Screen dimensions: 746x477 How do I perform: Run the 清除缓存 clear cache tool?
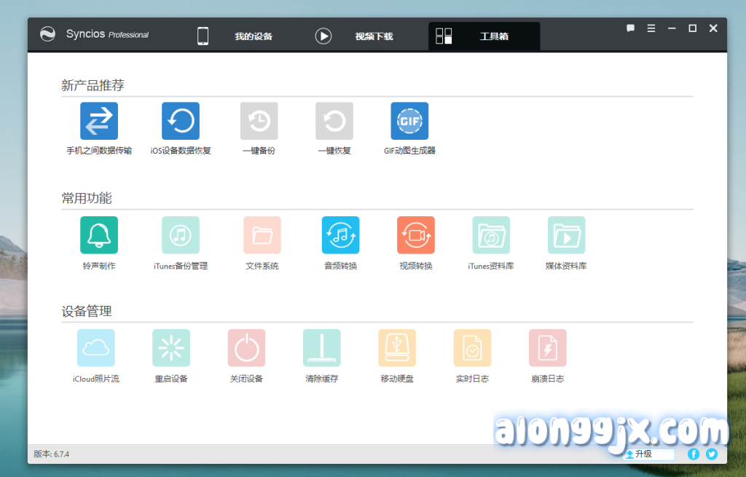click(x=321, y=348)
